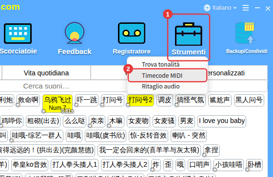The height and width of the screenshot is (177, 273).
Task: Minimize the application window
Action: click(257, 8)
